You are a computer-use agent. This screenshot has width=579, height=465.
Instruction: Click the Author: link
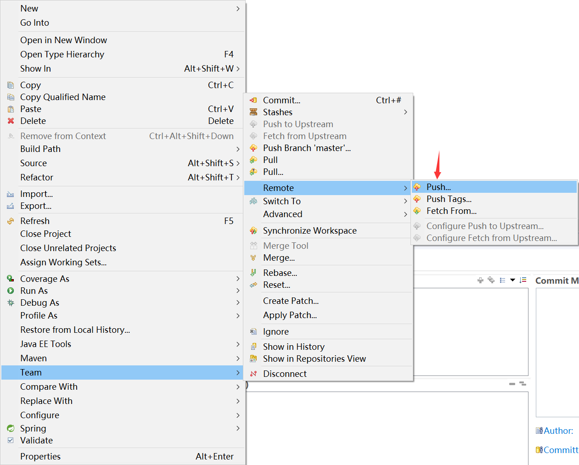(x=558, y=431)
